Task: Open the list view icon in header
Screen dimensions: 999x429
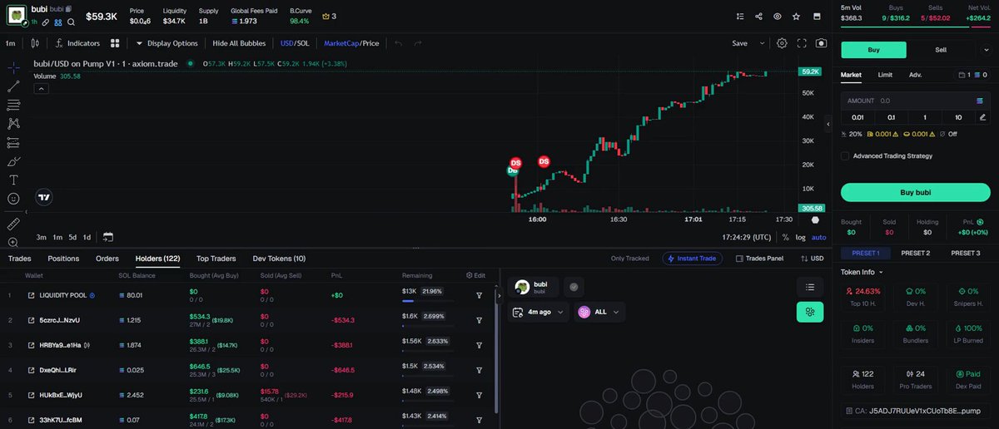Action: (x=740, y=16)
